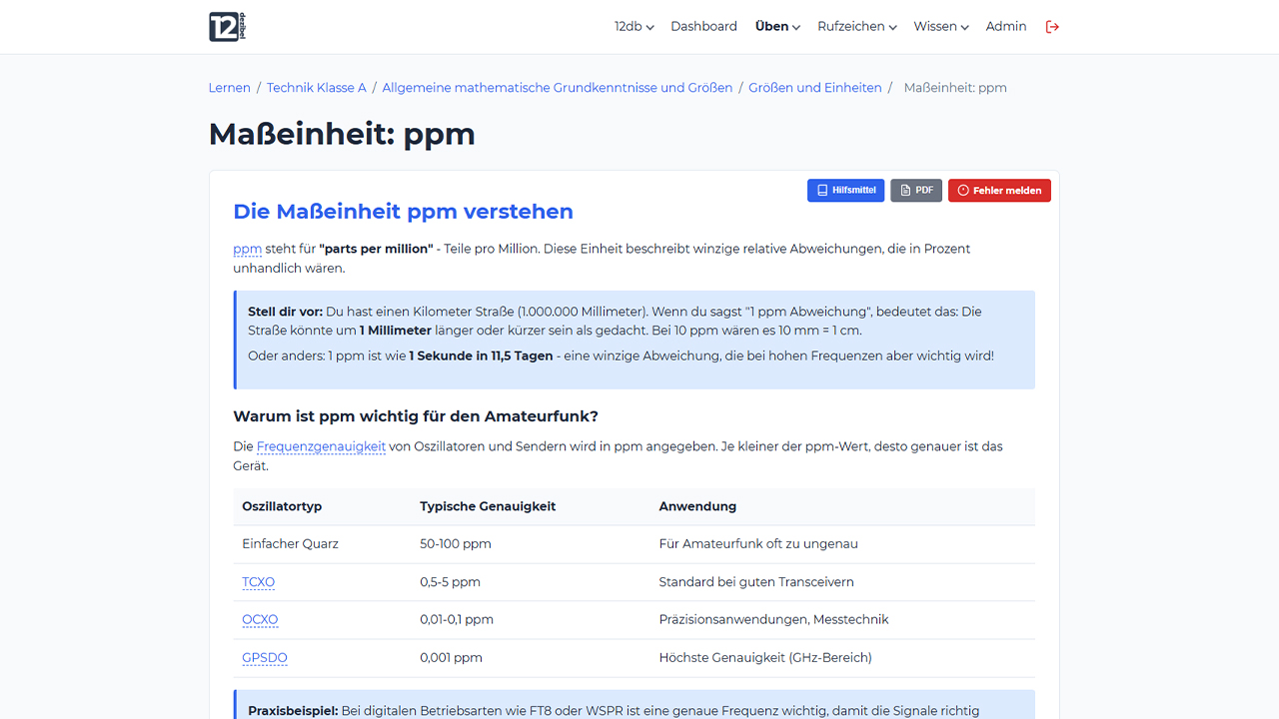Expand the 12db dropdown menu
Image resolution: width=1279 pixels, height=719 pixels.
[634, 27]
